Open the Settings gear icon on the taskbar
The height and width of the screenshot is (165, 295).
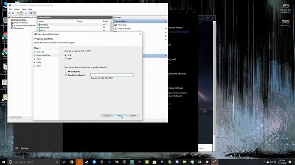point(200,162)
